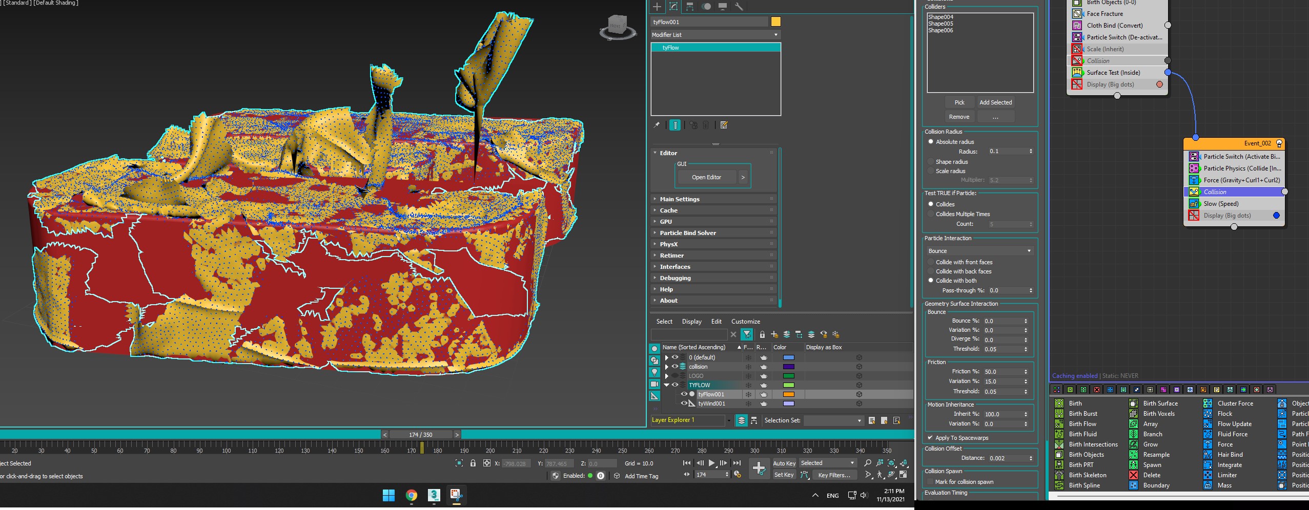Click the Add Selected colliders button

(x=995, y=102)
